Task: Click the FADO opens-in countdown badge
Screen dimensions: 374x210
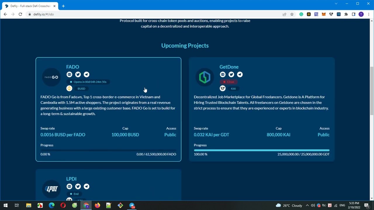Action: 88,82
